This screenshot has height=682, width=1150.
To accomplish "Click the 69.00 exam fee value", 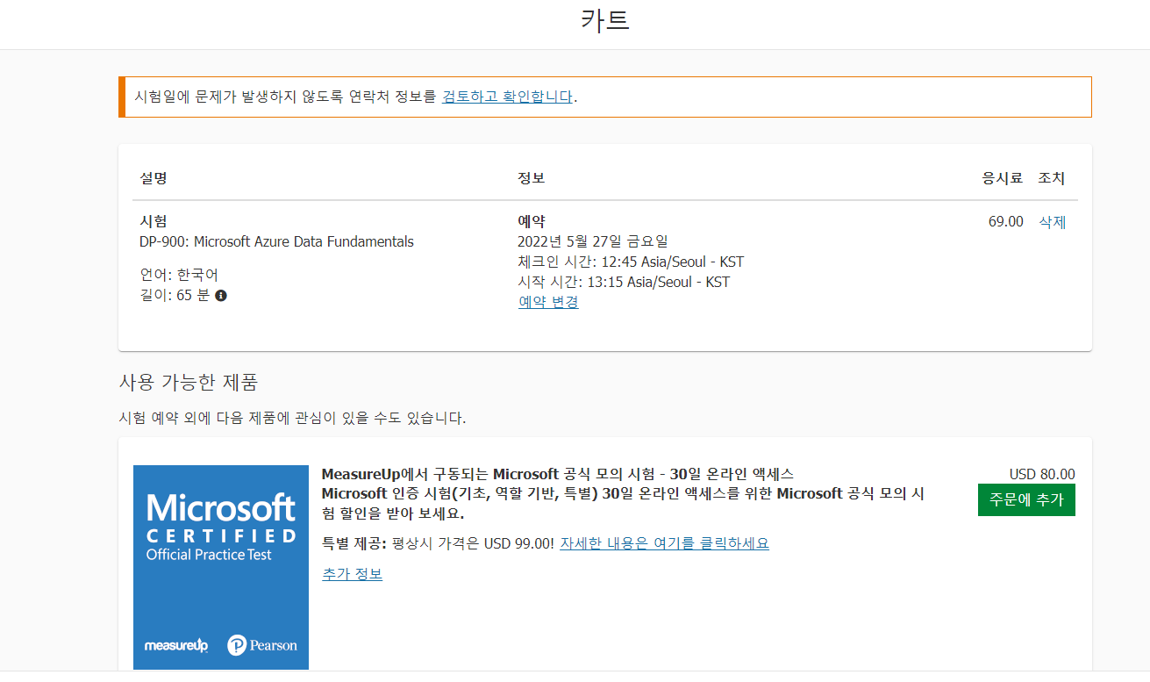I will (1005, 221).
